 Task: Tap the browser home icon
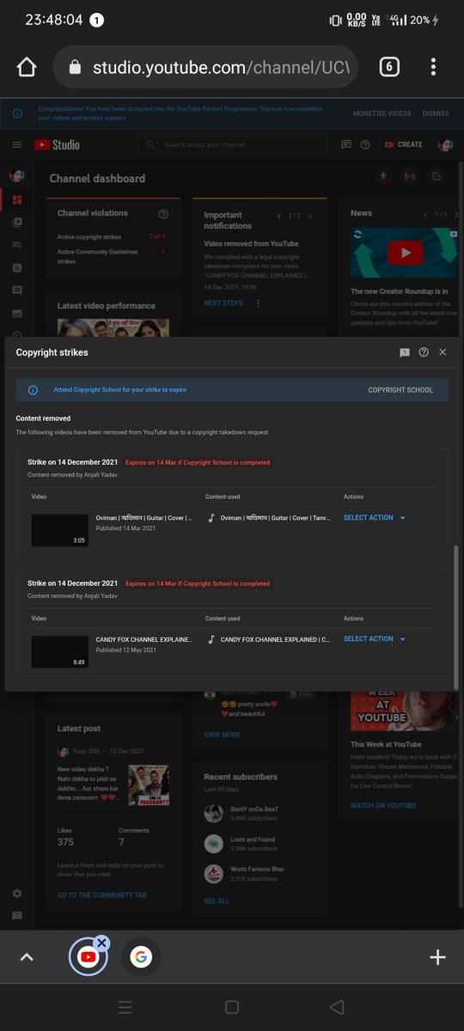[27, 67]
